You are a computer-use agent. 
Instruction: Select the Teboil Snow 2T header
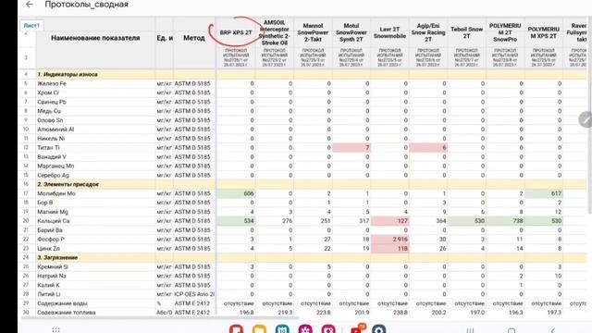(466, 32)
